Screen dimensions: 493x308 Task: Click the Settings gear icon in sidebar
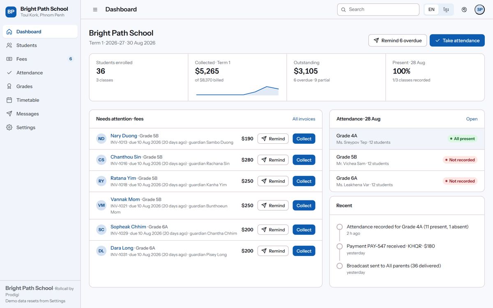tap(9, 127)
